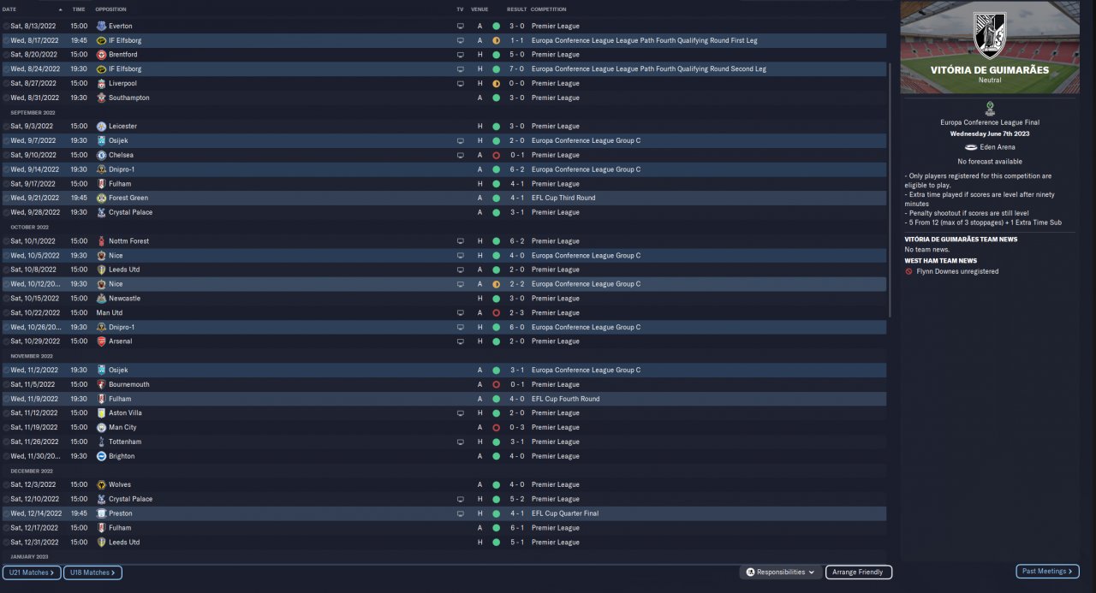Click the Nottm Forest club badge
The width and height of the screenshot is (1096, 593).
(x=101, y=241)
